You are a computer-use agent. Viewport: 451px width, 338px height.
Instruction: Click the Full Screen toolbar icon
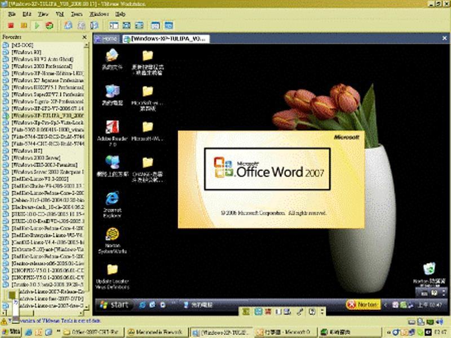click(x=126, y=25)
